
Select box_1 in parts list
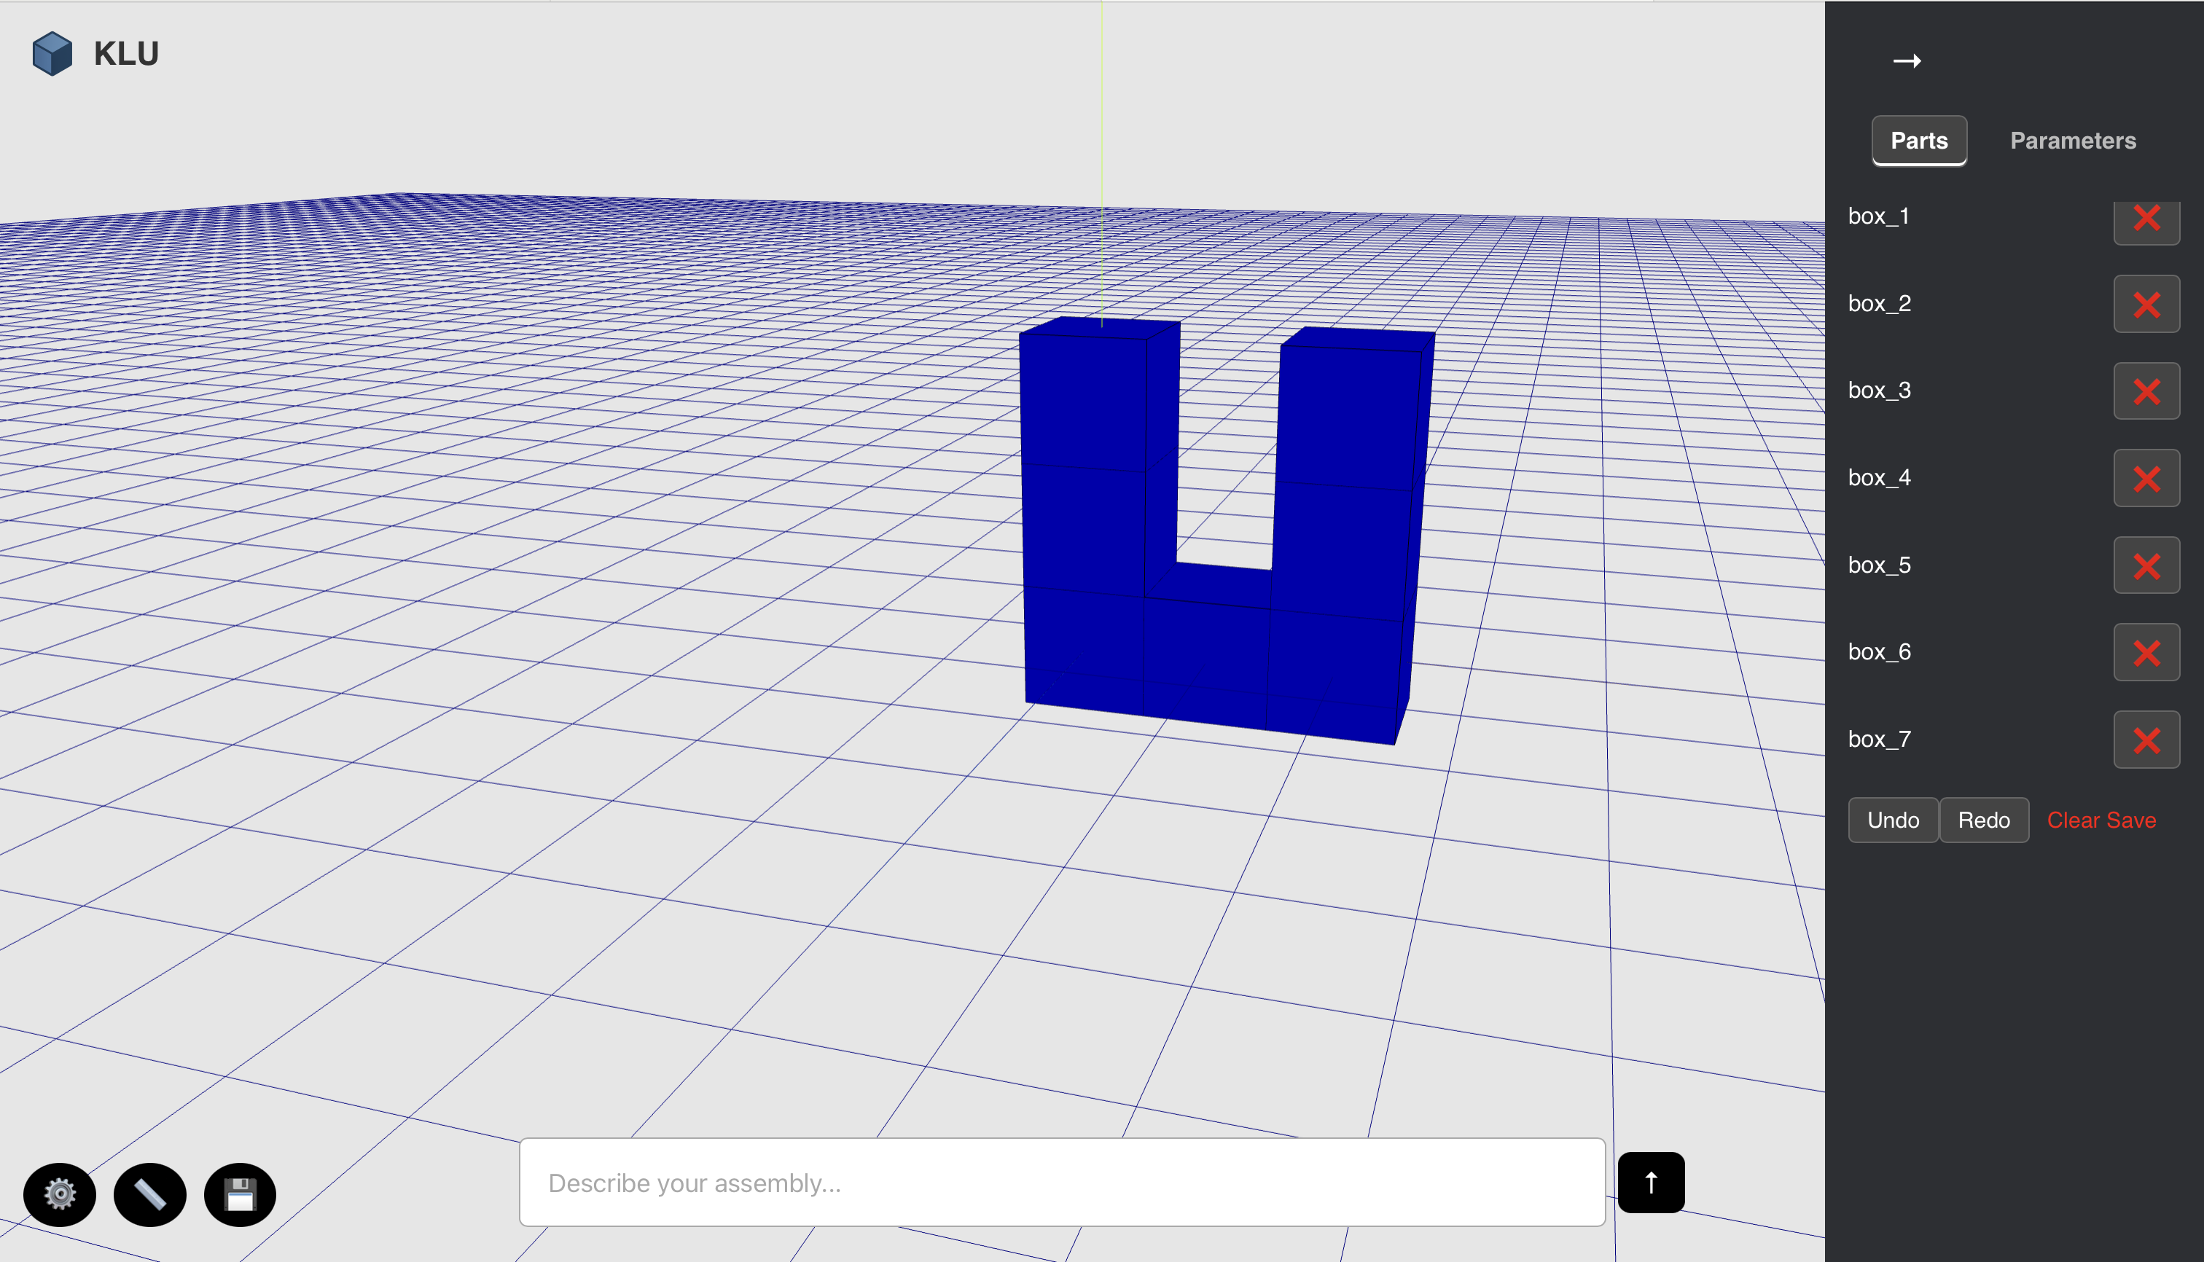1879,216
